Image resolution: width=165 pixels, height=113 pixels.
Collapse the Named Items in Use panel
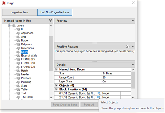coord(50,21)
